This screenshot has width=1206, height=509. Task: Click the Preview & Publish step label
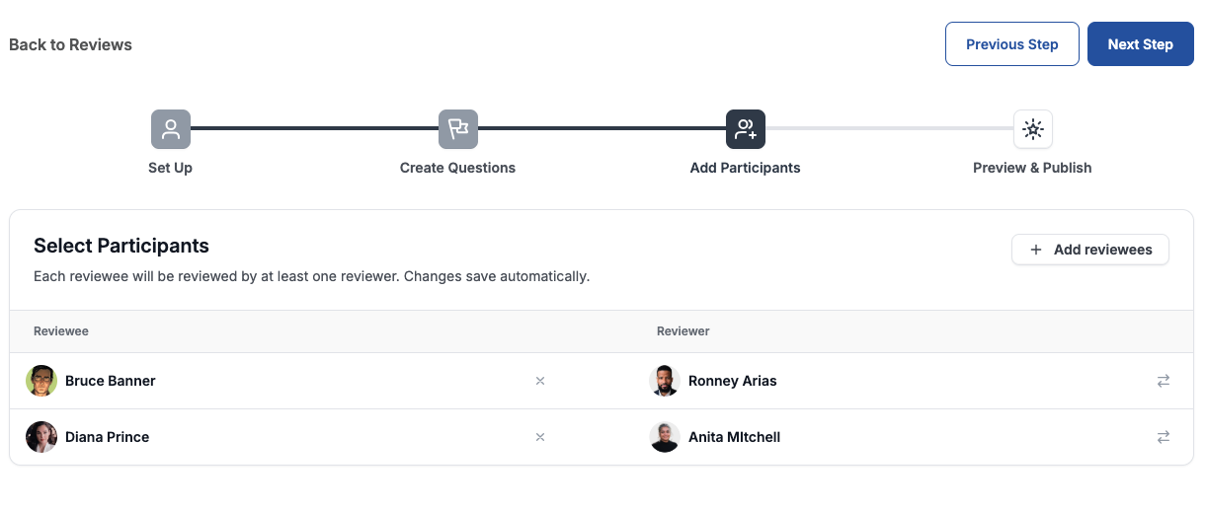click(x=1032, y=168)
